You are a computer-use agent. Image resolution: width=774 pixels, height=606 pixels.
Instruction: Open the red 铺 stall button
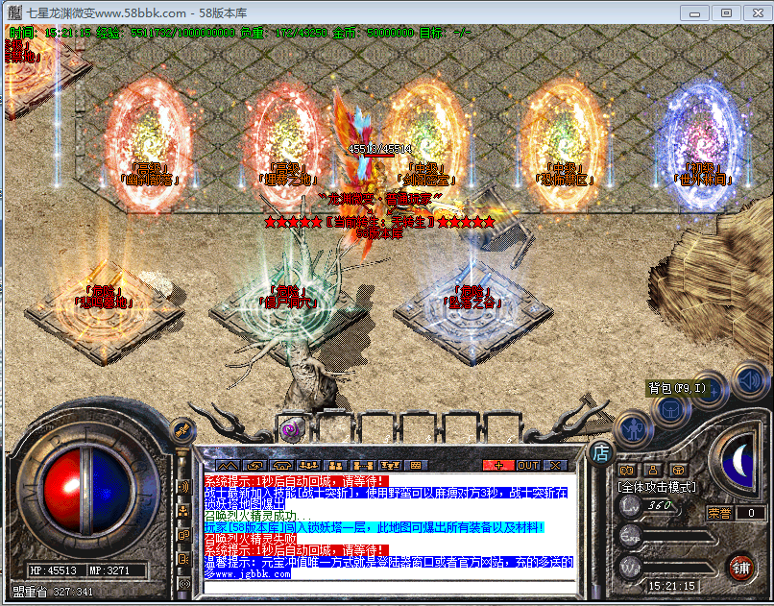pos(740,569)
